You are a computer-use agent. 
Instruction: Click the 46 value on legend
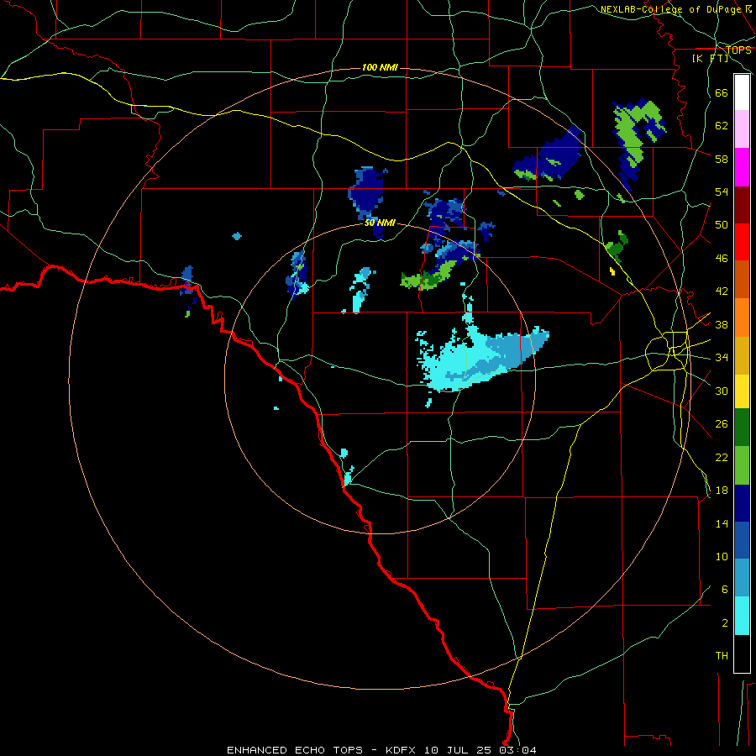tap(722, 259)
